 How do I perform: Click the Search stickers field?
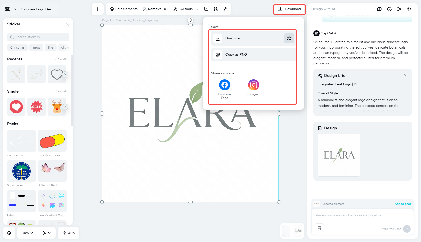point(38,37)
